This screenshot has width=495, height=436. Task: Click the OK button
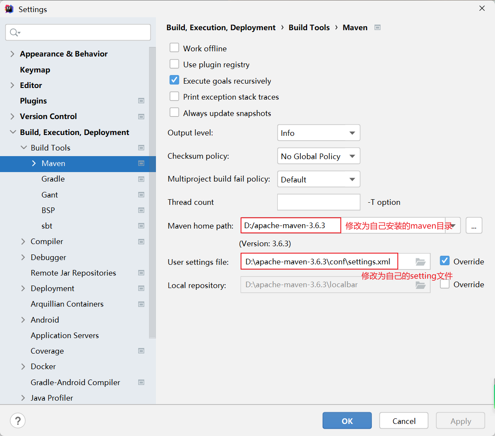point(347,420)
